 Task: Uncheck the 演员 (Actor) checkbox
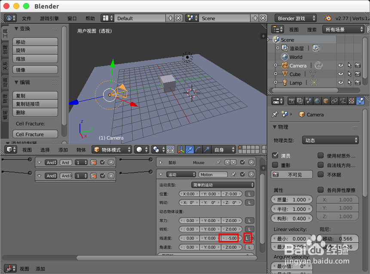click(275, 155)
